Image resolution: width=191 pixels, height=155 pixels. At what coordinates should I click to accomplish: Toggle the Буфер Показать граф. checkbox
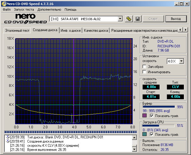tap(152, 116)
